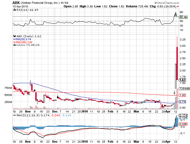Click the ABK ticker symbol title
This screenshot has width=190, height=144.
[16, 3]
